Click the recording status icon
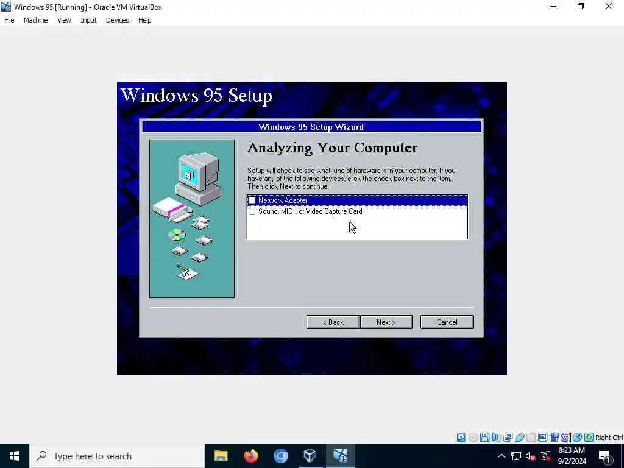The height and width of the screenshot is (468, 624). 554,438
